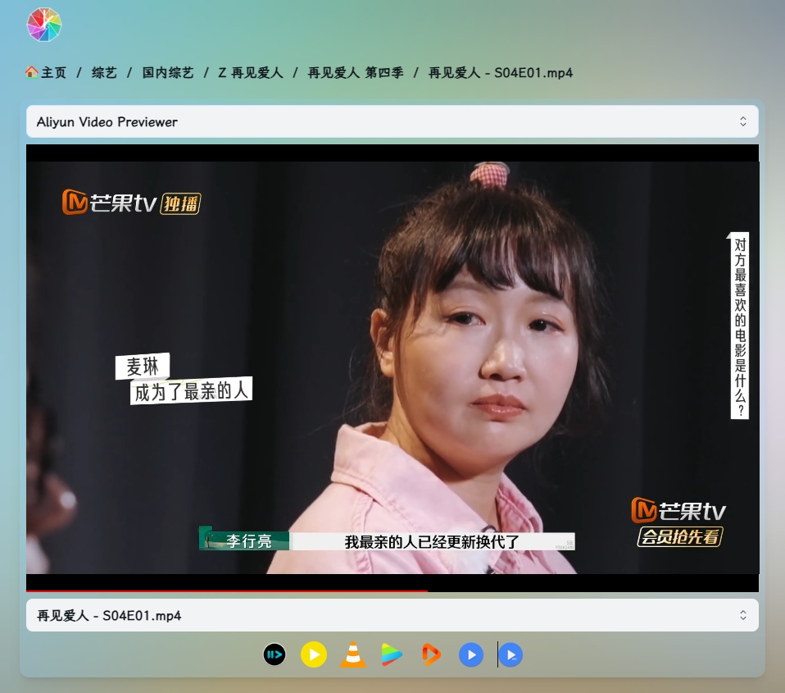785x693 pixels.
Task: Open with MX Player Pro icon
Action: [510, 654]
